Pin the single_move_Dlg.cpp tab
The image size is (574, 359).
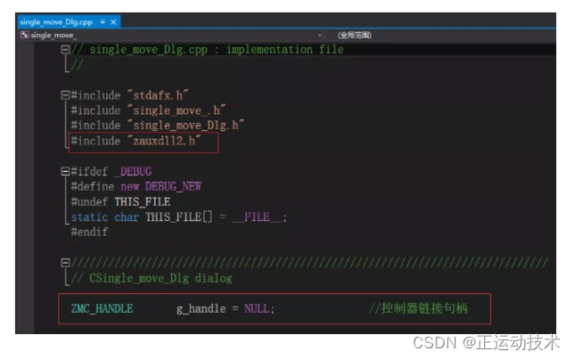[102, 22]
